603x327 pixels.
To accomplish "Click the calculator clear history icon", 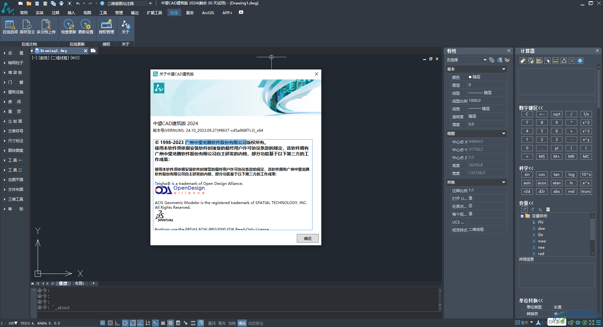I will tap(531, 61).
